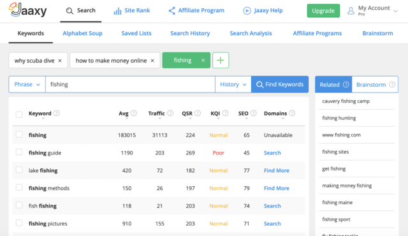Check the 'fishing methods' row
408x236 pixels.
(x=19, y=188)
